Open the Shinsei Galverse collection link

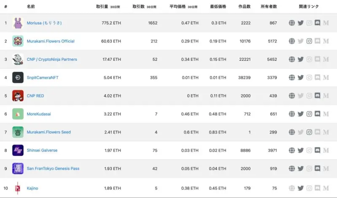coord(42,150)
